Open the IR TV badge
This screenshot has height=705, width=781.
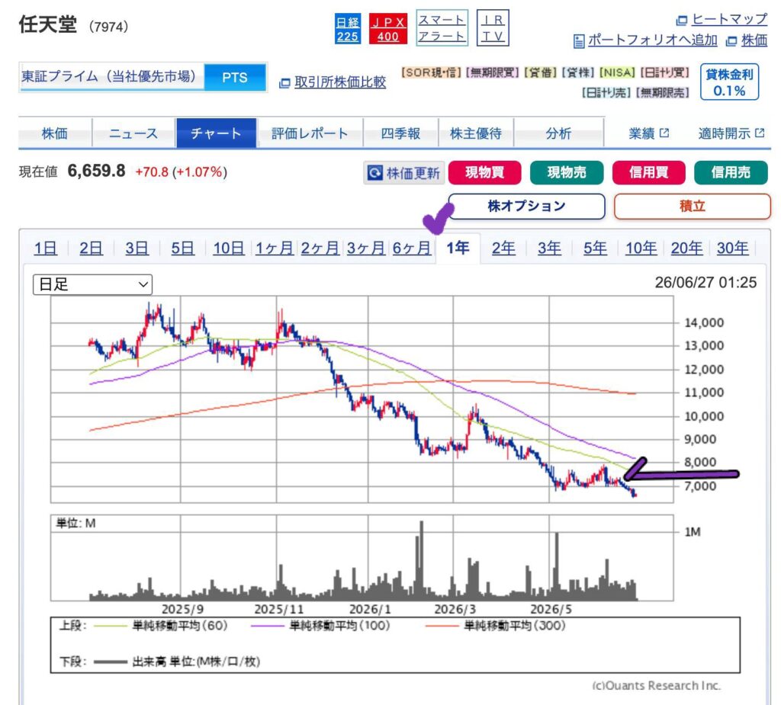pos(493,28)
